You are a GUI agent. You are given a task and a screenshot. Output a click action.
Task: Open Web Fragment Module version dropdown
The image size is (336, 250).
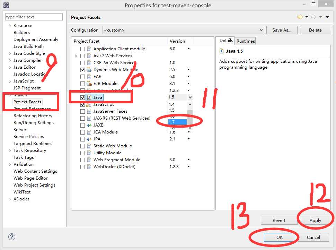click(x=188, y=160)
